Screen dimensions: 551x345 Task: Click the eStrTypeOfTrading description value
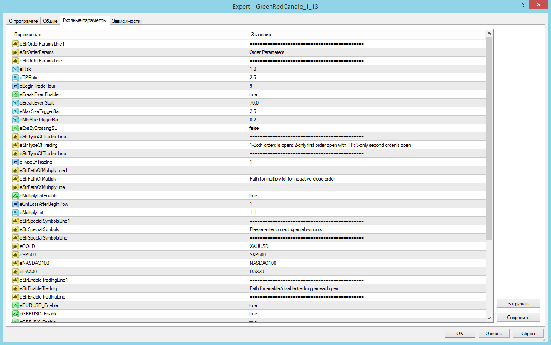[x=330, y=145]
